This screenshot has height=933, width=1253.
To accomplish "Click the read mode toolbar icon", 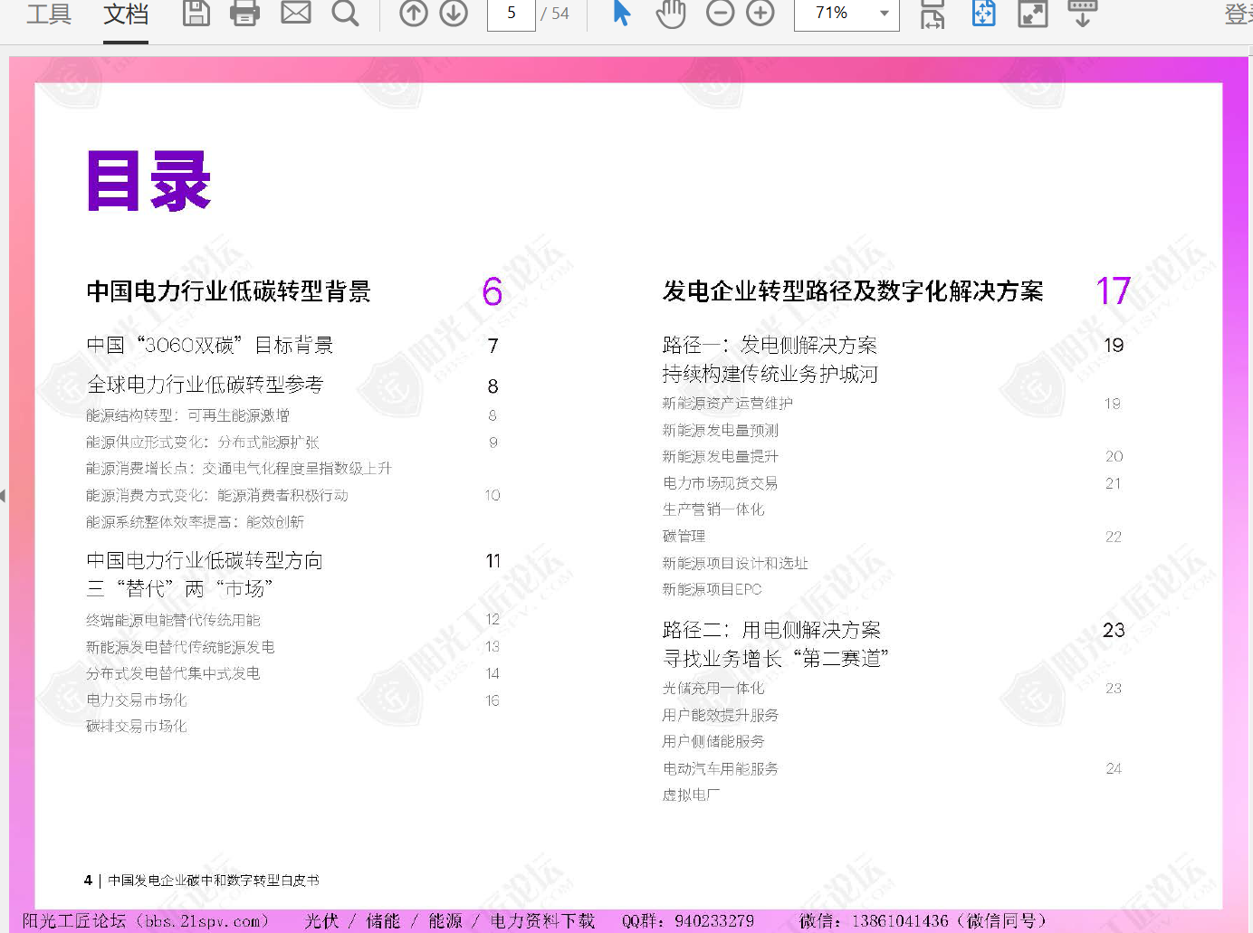I will 1083,13.
